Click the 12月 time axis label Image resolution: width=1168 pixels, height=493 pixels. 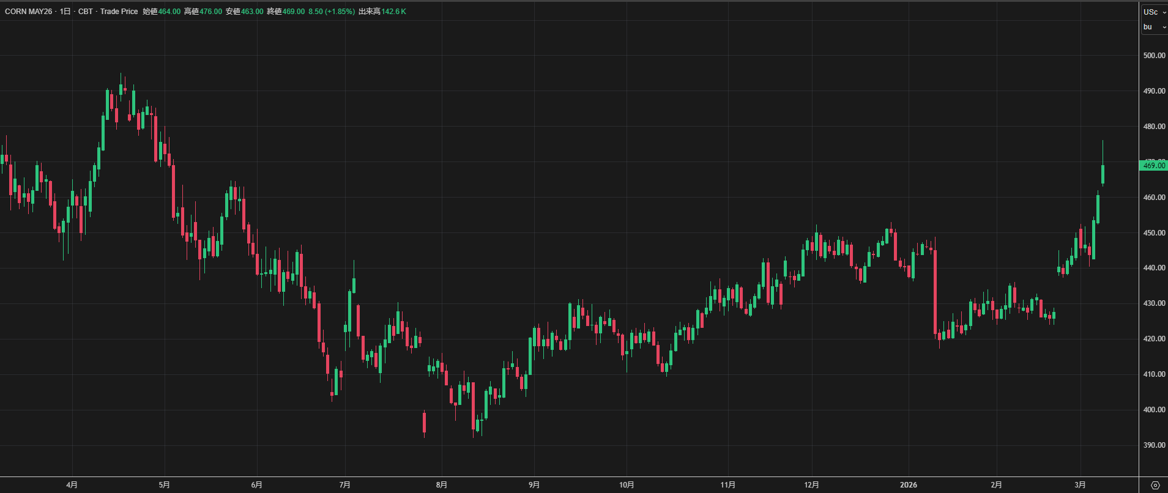tap(811, 485)
